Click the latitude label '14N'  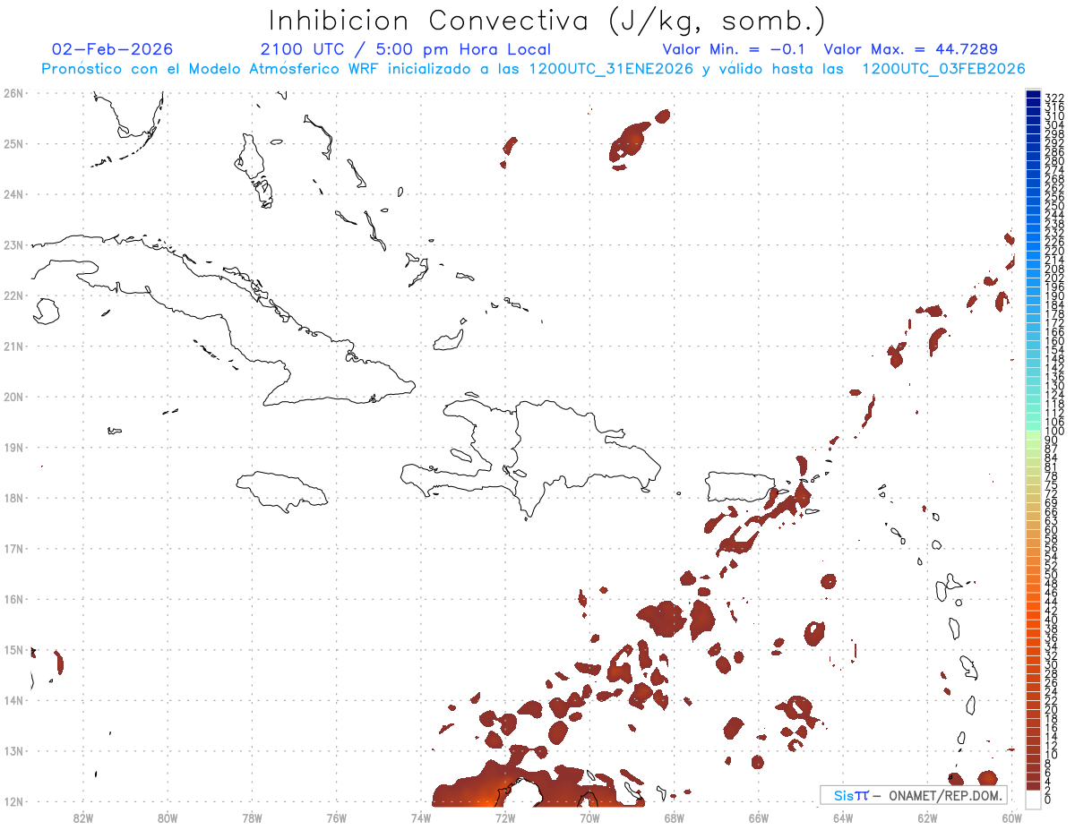point(13,700)
